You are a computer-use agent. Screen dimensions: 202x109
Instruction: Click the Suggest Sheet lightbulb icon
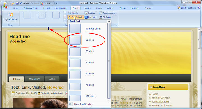(10, 15)
